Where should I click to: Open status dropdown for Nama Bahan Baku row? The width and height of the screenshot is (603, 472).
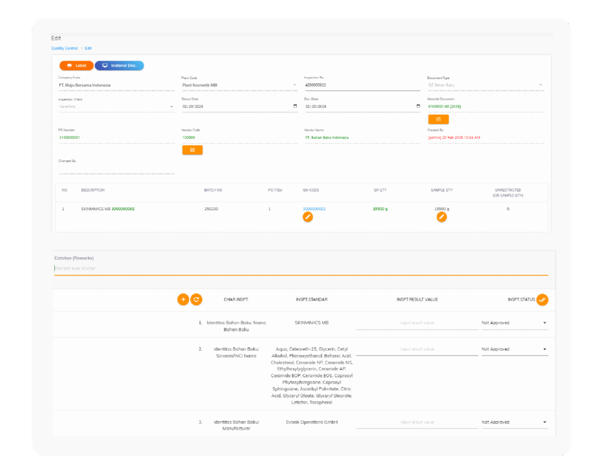(x=514, y=323)
